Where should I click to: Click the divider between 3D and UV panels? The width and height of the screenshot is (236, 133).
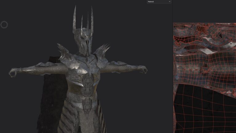point(173,66)
